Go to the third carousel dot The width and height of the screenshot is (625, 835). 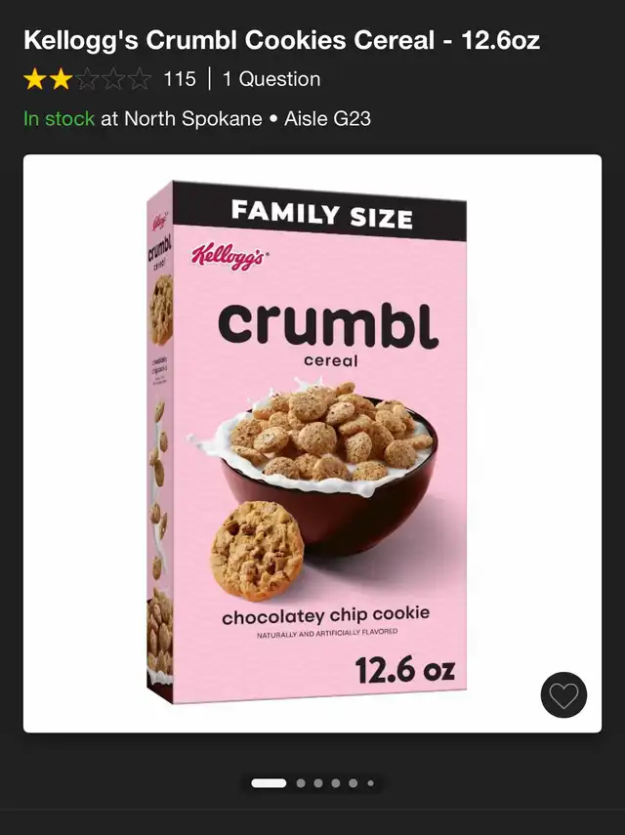[318, 783]
